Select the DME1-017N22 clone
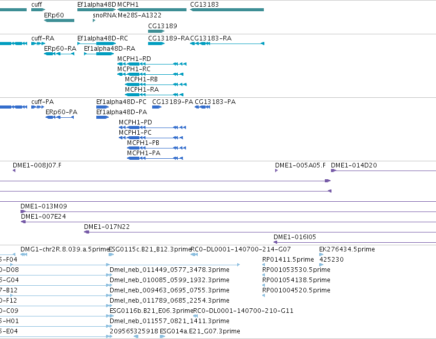Screen dimensions: 436x339 tap(260, 232)
